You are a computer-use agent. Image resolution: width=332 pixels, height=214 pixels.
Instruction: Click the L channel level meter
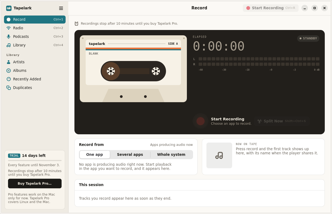tap(259, 59)
